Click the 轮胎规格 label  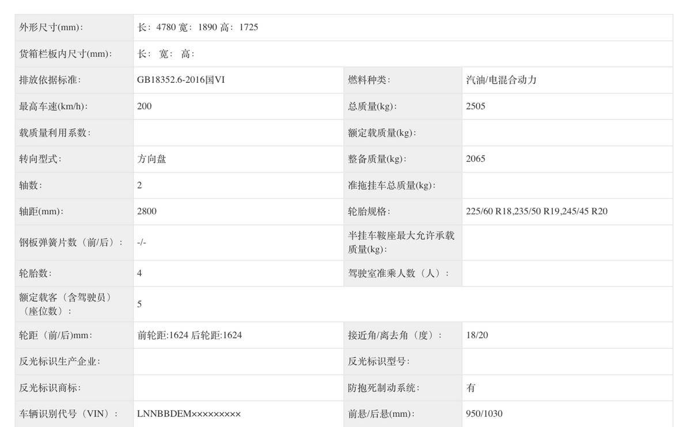[x=369, y=212]
